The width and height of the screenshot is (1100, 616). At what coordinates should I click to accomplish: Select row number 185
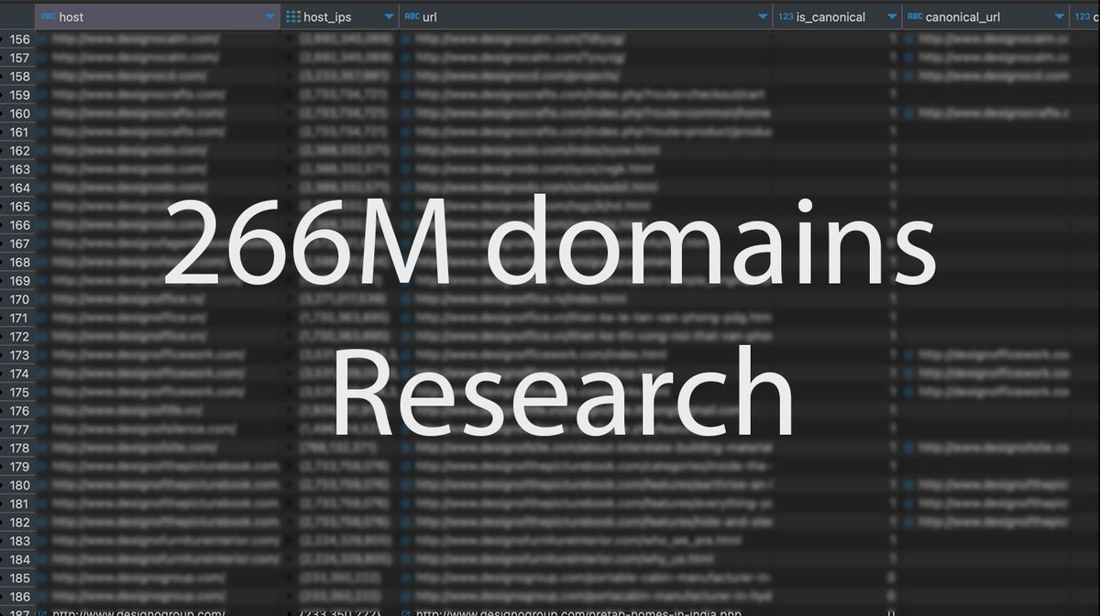(19, 578)
